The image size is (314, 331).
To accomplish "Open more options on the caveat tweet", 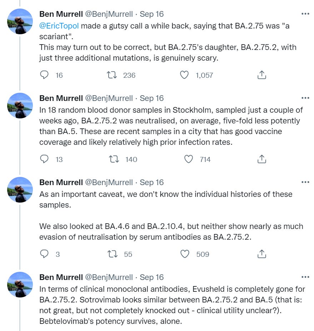I will pyautogui.click(x=305, y=182).
